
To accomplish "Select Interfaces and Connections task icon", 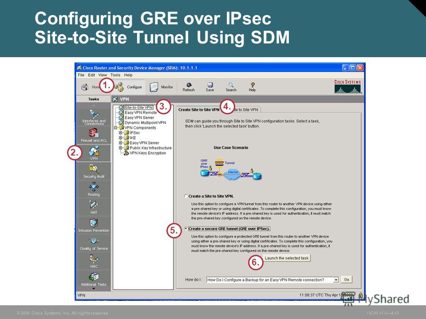I will [94, 113].
